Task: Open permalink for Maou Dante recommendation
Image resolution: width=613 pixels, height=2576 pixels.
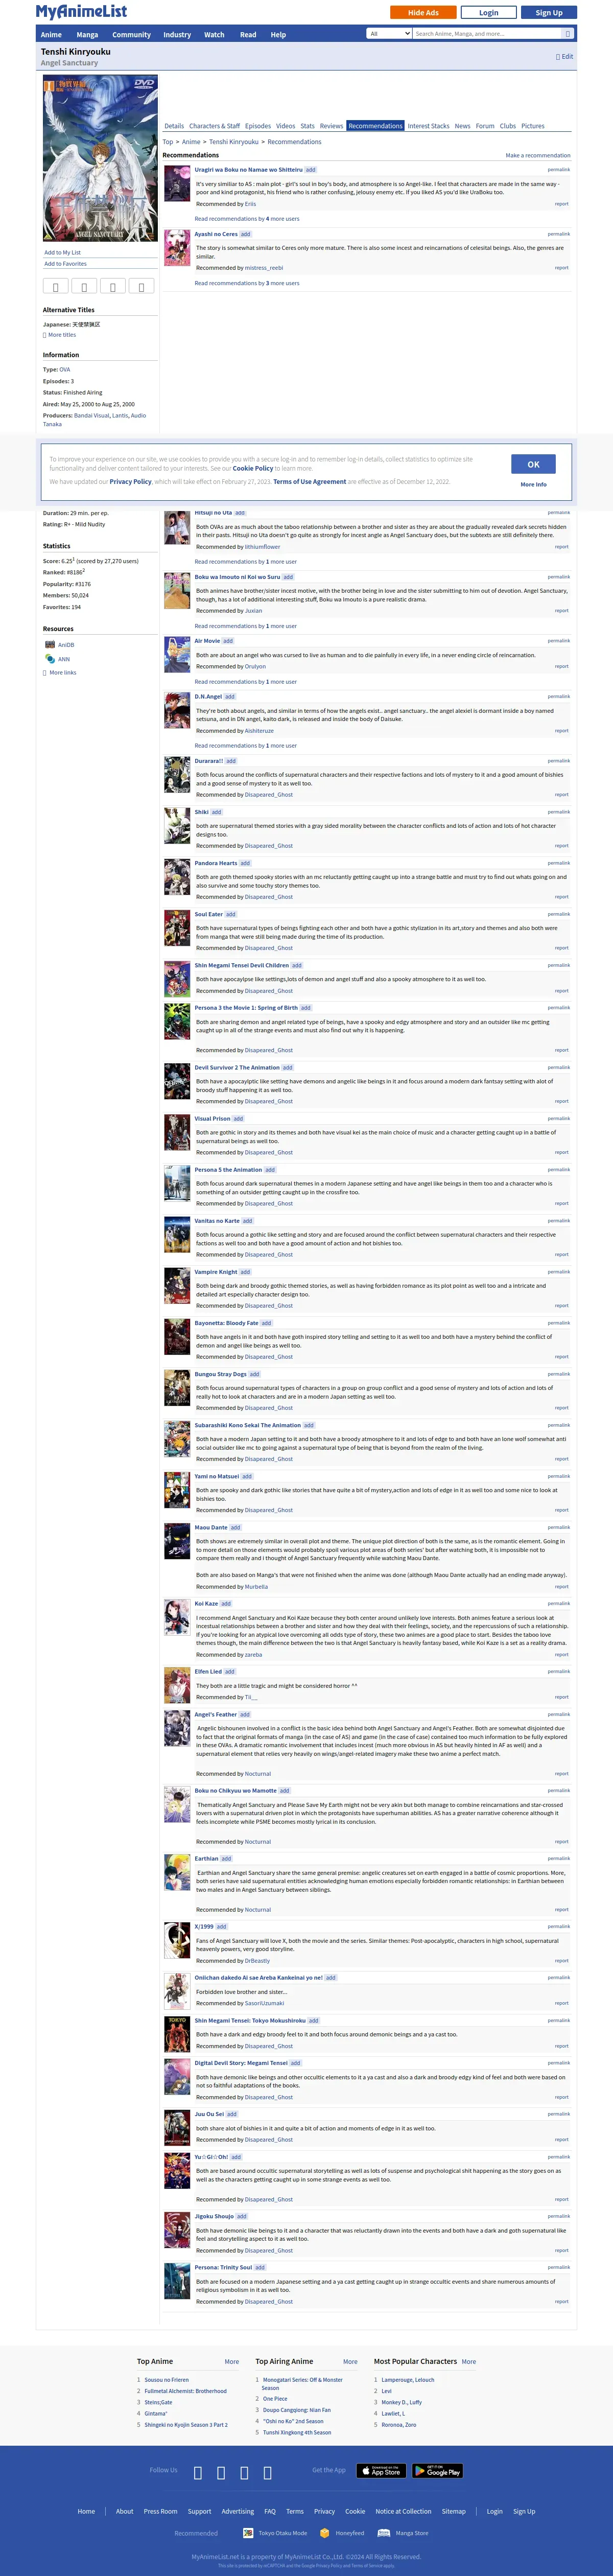Action: tap(559, 1527)
